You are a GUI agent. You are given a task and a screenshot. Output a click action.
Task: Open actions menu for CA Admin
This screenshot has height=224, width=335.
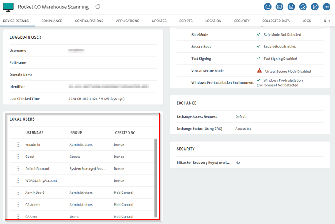tap(18, 205)
